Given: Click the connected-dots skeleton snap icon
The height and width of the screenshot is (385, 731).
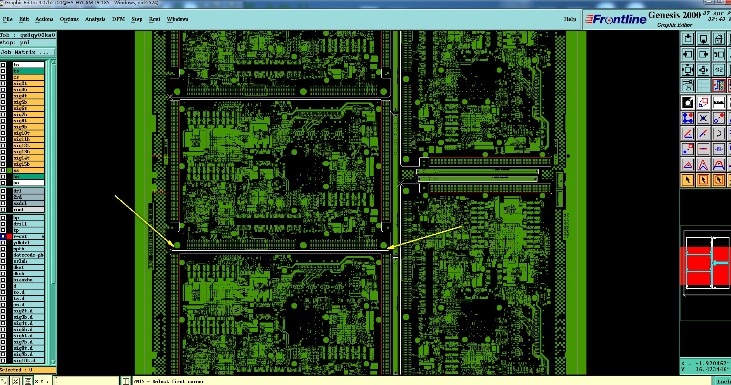Looking at the screenshot, I should [x=688, y=118].
